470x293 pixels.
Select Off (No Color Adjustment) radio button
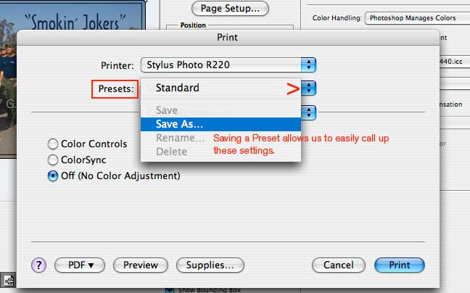[x=53, y=176]
